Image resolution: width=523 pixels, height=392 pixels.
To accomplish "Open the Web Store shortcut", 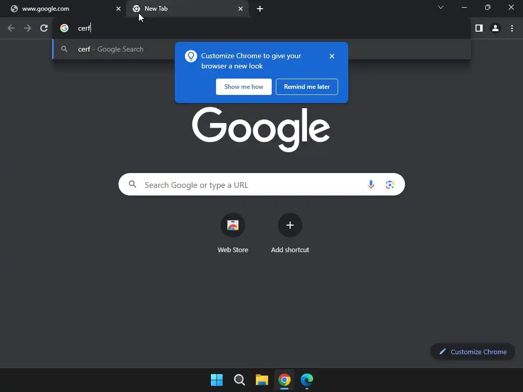I will coord(233,225).
